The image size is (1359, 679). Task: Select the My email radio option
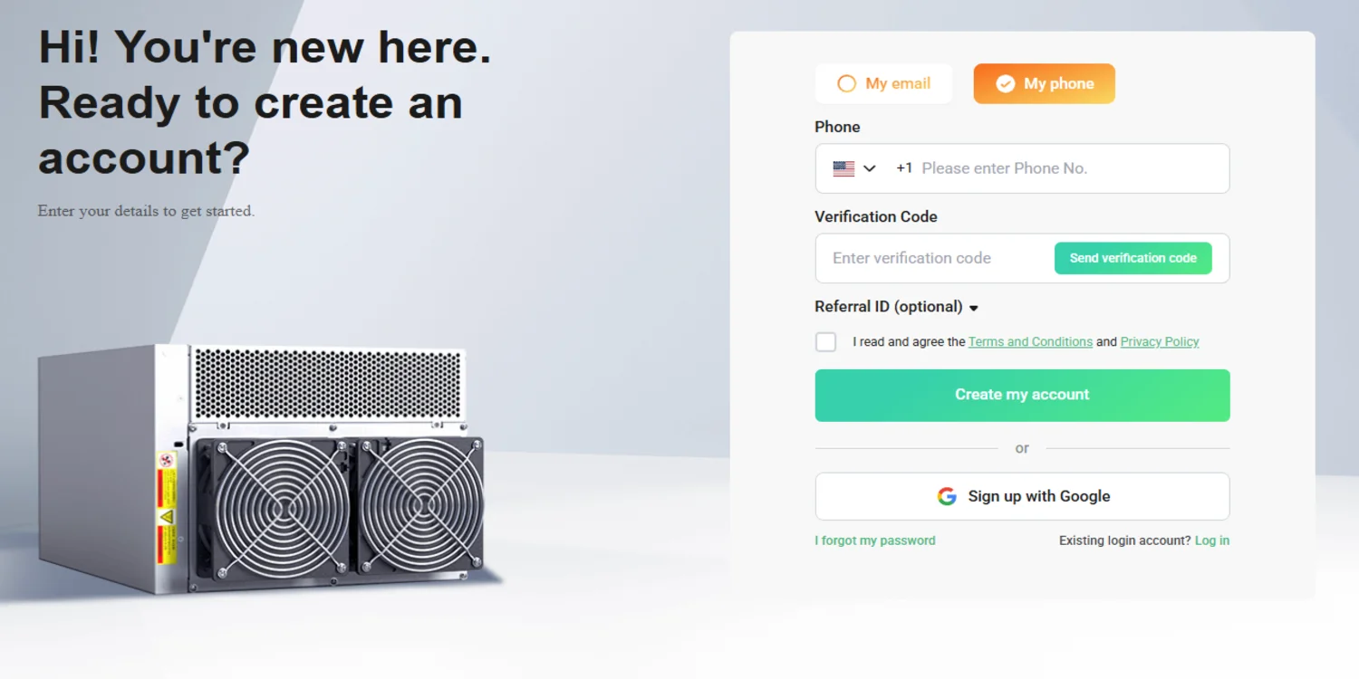[x=883, y=83]
